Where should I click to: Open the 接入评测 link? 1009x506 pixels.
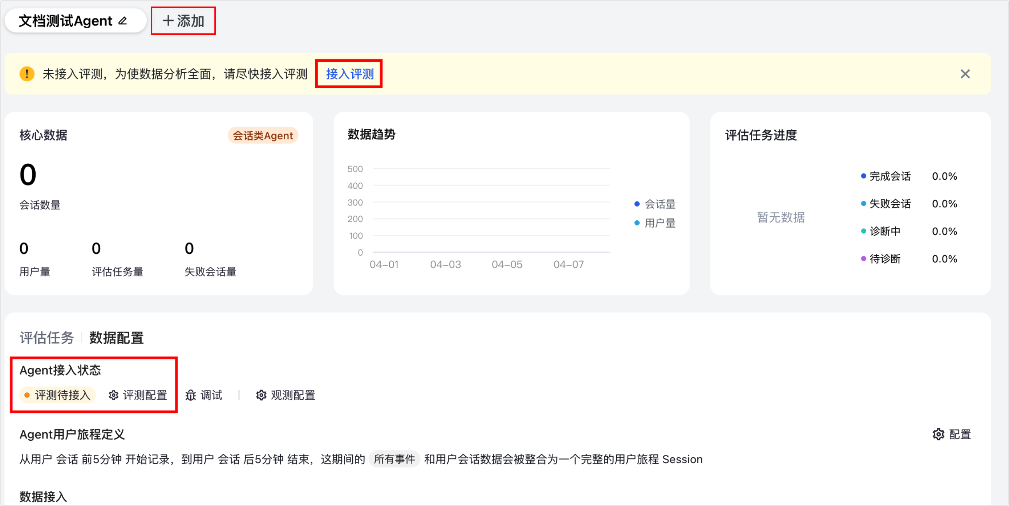(350, 74)
